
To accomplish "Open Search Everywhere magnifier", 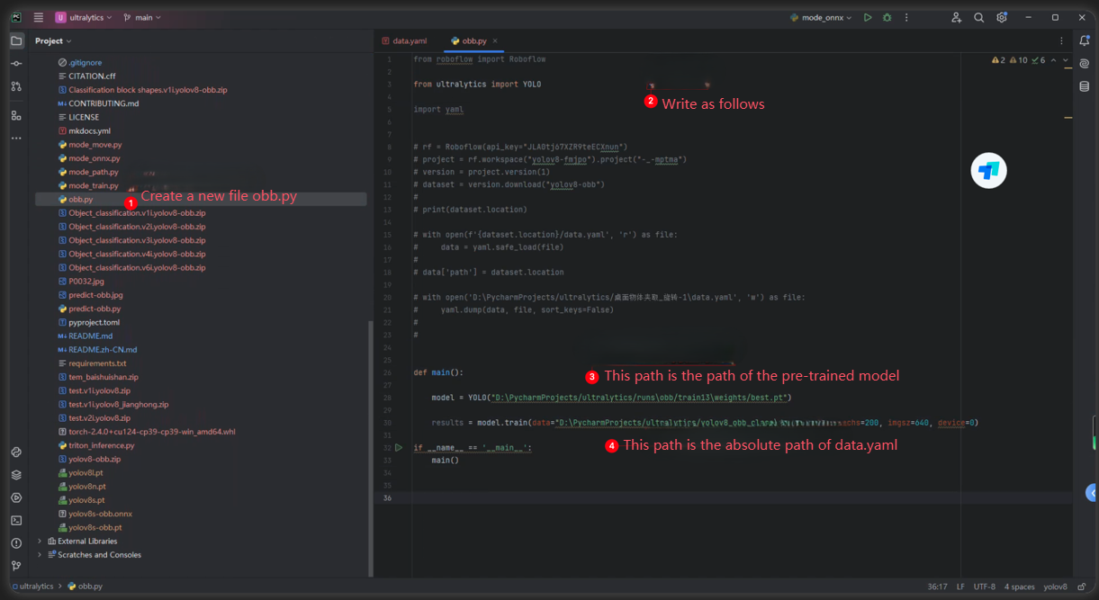I will coord(979,17).
